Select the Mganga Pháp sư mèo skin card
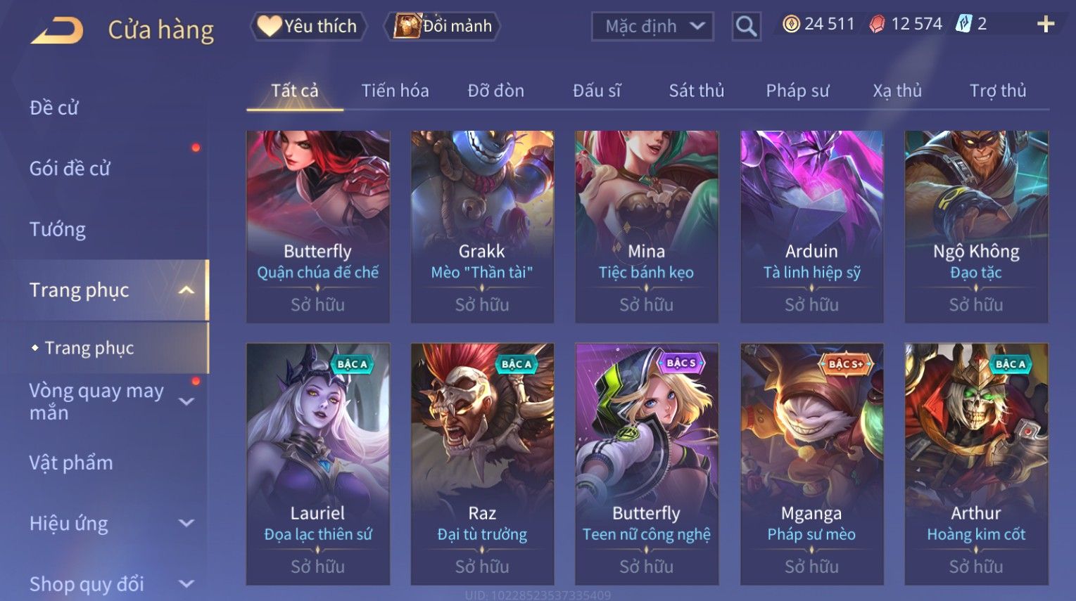The height and width of the screenshot is (601, 1076). pos(811,464)
